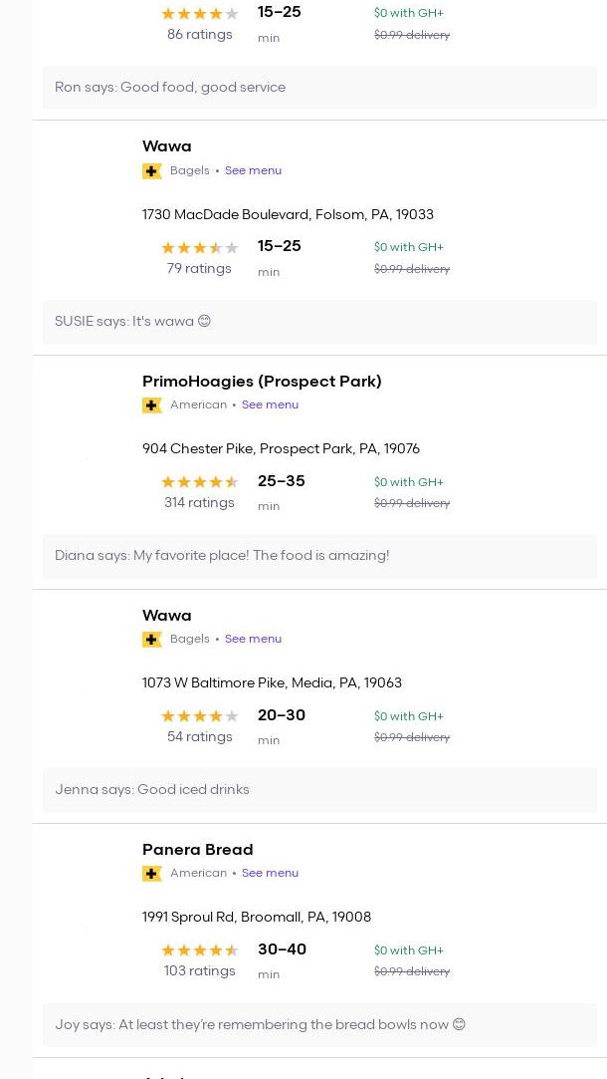607x1079 pixels.
Task: Click GH+ badge for Wawa on Baltimore Pike
Action: pos(152,640)
